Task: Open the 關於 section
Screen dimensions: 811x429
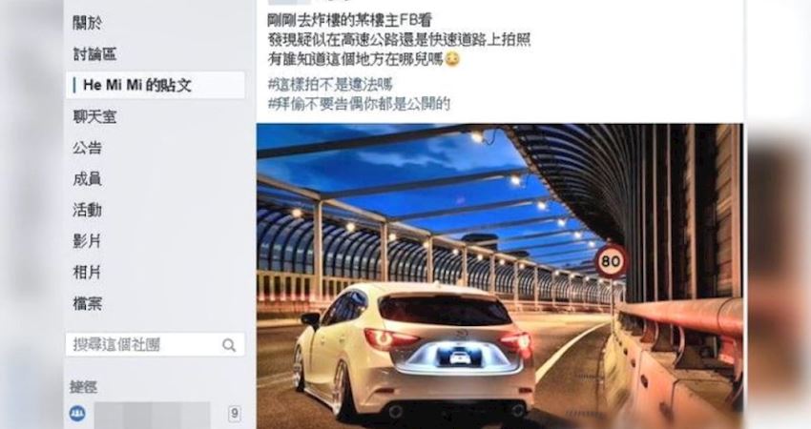Action: point(87,23)
